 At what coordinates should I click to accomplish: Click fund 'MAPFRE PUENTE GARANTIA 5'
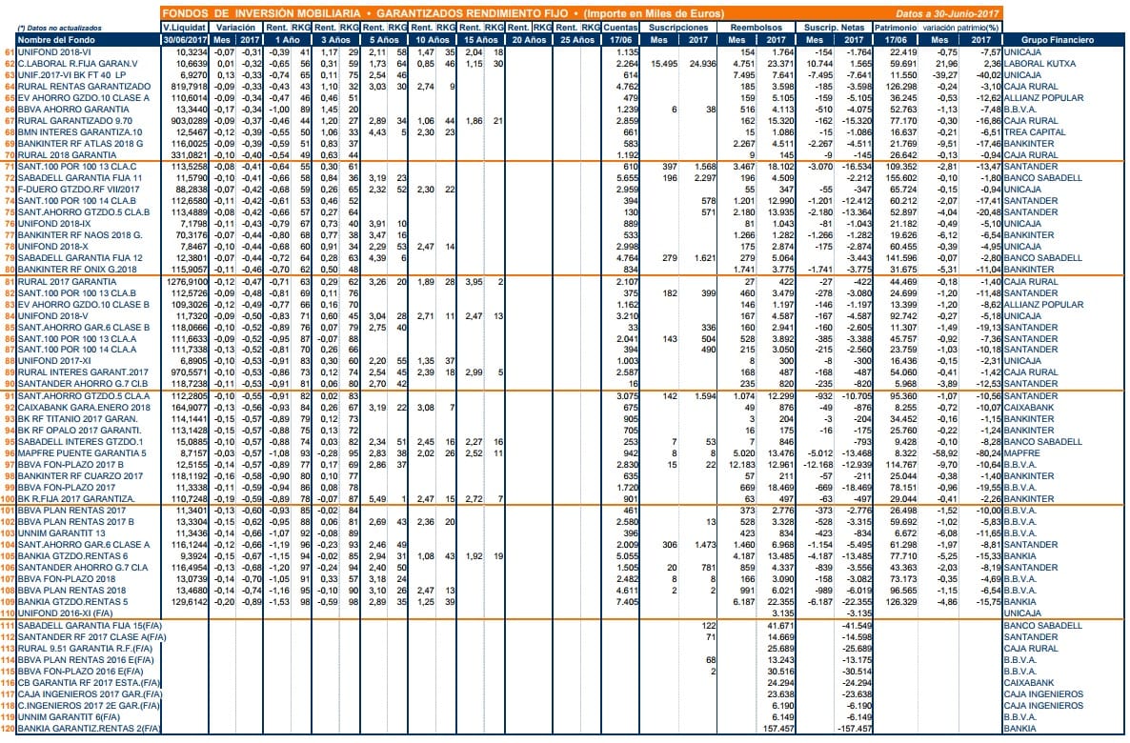click(82, 453)
